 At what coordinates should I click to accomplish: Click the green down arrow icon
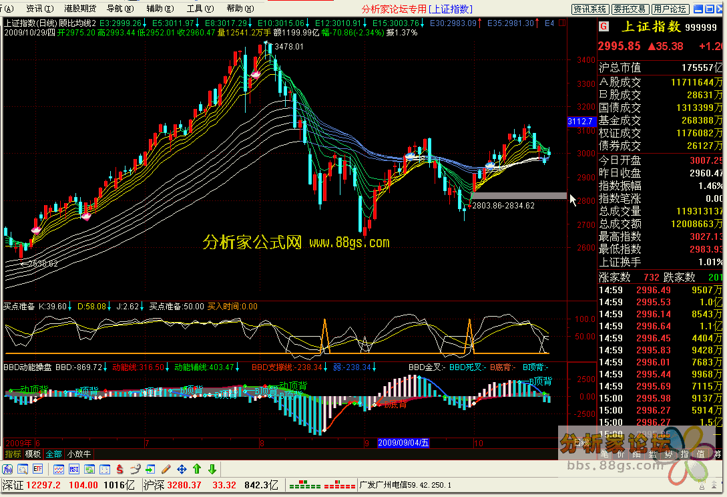pos(212,469)
